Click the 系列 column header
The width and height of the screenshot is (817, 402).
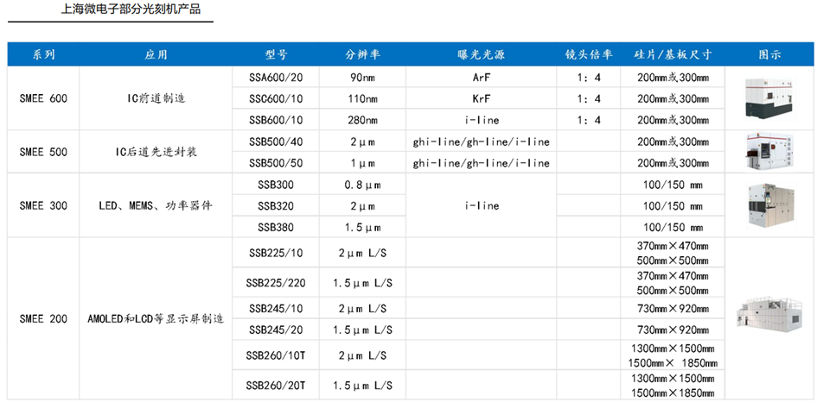click(43, 55)
